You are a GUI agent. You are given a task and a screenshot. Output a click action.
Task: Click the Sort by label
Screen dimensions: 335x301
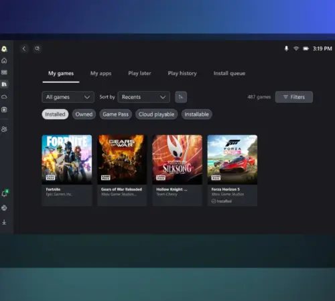point(107,97)
